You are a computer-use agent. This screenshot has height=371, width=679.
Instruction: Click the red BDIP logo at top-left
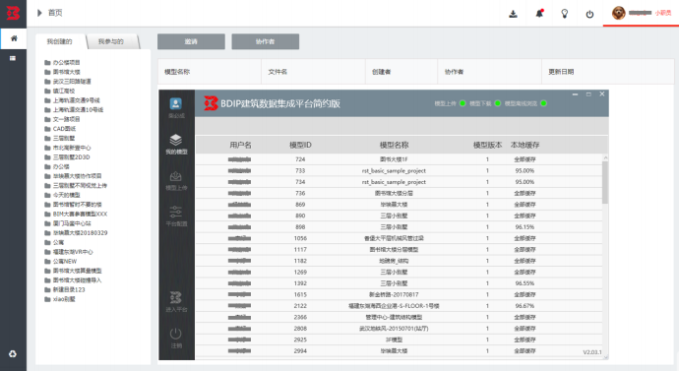pyautogui.click(x=13, y=13)
